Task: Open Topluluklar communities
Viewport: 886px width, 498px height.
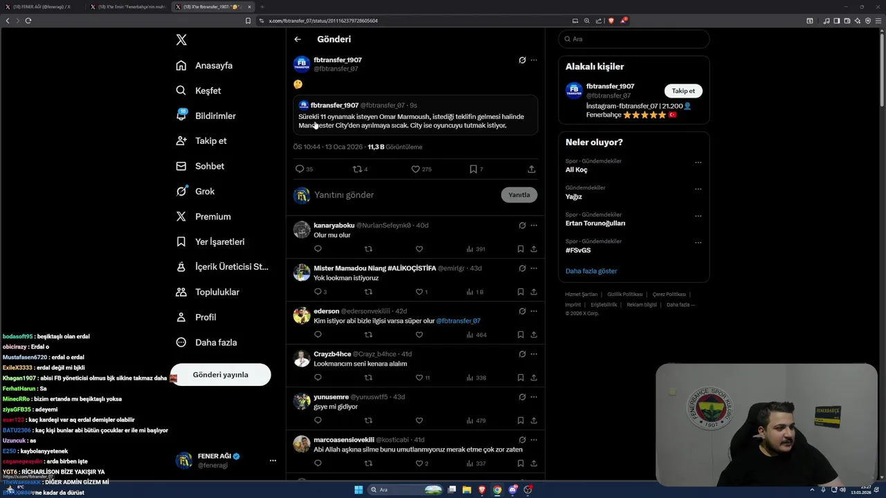Action: coord(208,292)
